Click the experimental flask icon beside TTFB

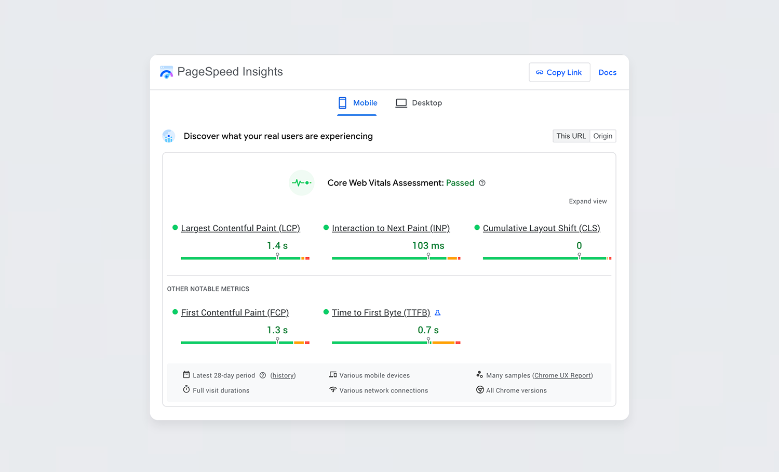pos(437,312)
